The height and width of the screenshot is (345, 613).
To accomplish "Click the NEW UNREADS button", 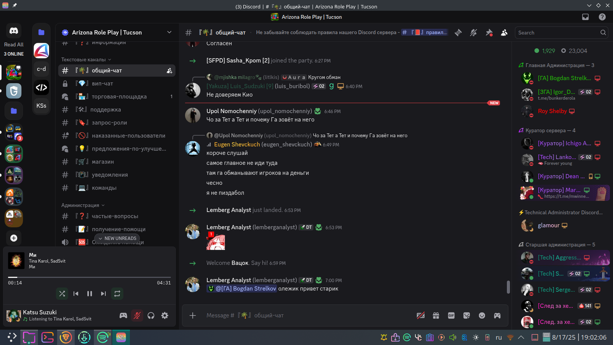I will pyautogui.click(x=117, y=238).
